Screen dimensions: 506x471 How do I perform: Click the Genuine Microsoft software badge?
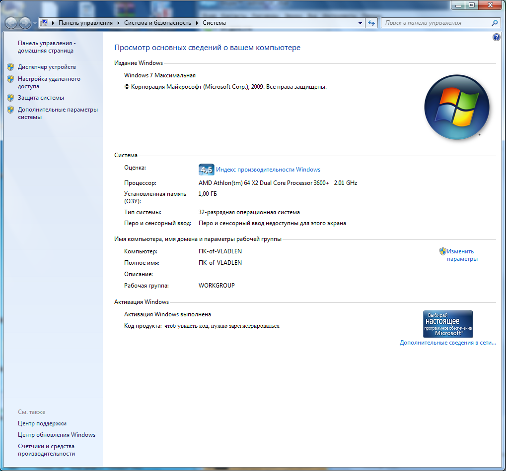point(447,324)
